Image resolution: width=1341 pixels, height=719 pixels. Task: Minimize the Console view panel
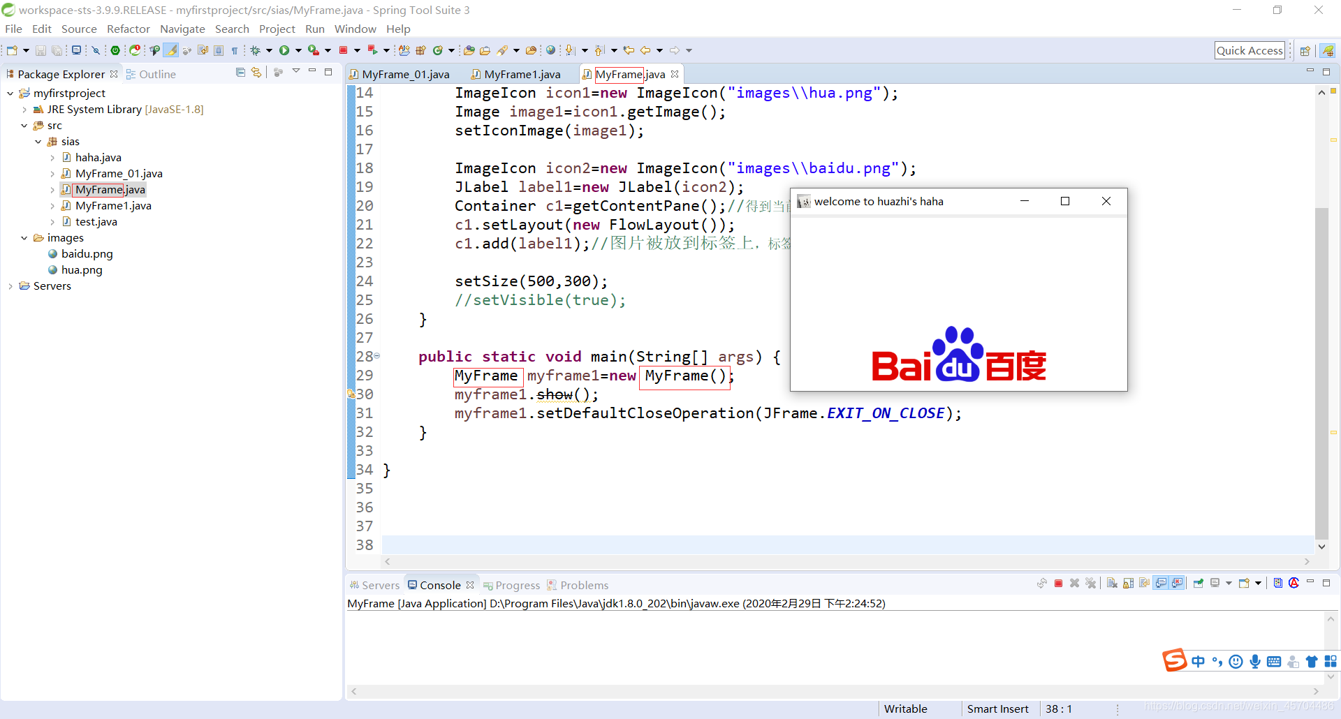pyautogui.click(x=1310, y=581)
